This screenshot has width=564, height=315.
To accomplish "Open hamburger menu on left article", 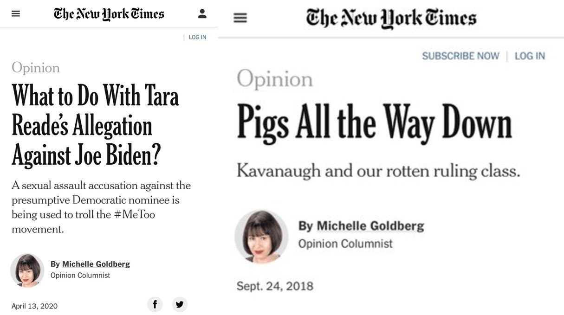I will (x=16, y=14).
